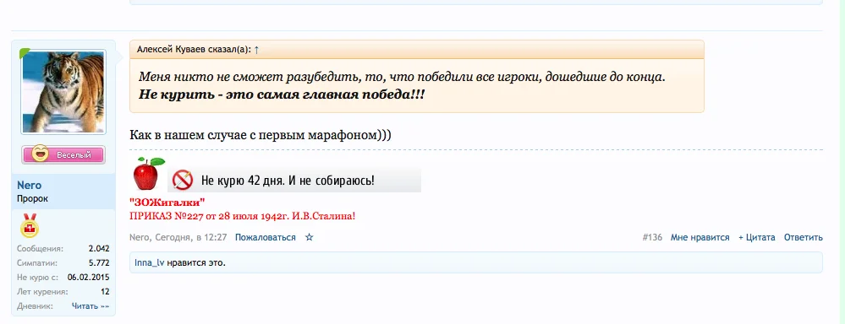Click the Не курю с date 06.02.2015
Viewport: 845px width, 324px height.
click(88, 278)
